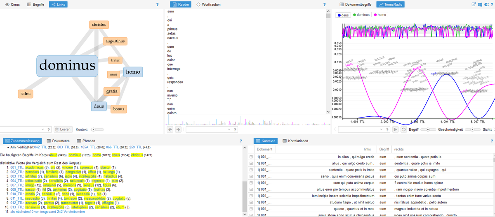495x217 pixels.
Task: Open the Zusammenfassung tab
Action: 22,141
